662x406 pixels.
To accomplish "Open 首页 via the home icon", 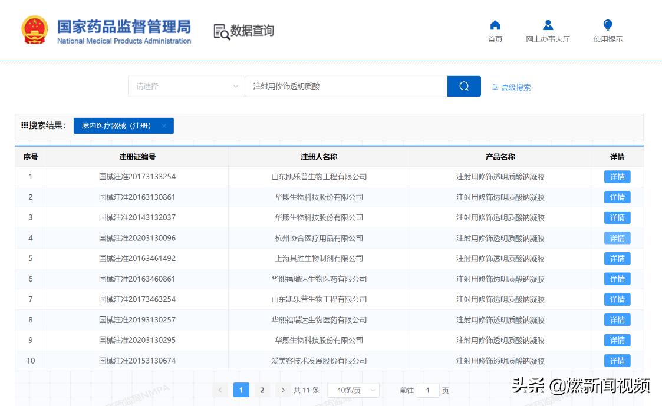I will [x=495, y=26].
